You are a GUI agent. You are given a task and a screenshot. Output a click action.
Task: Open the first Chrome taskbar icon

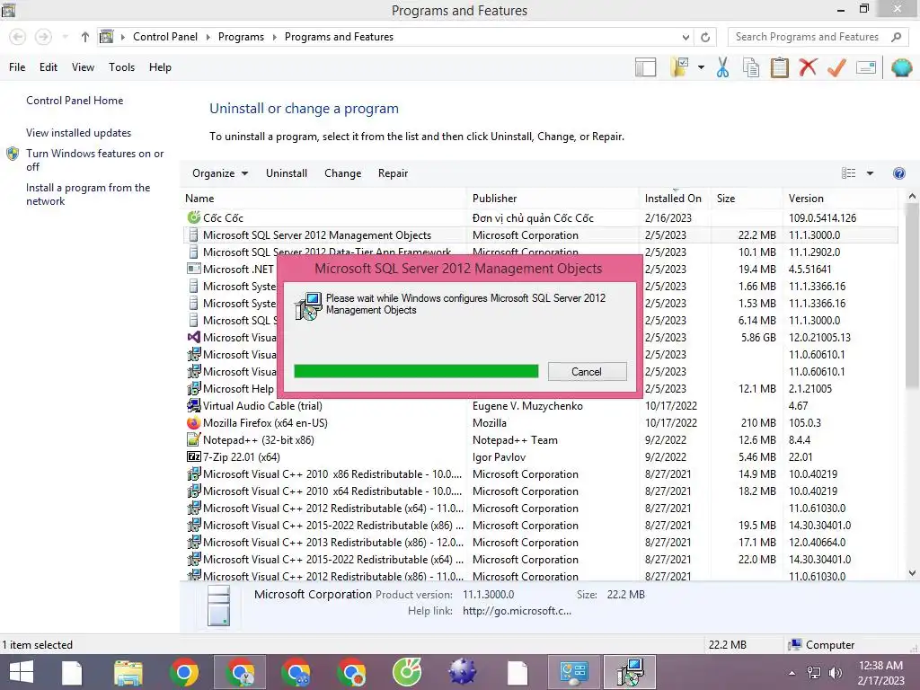[184, 672]
